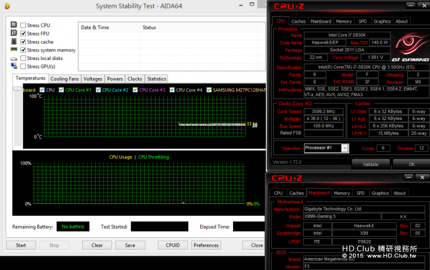The height and width of the screenshot is (270, 430).
Task: Click the temperature graph vertical slider handle
Action: pyautogui.click(x=18, y=89)
